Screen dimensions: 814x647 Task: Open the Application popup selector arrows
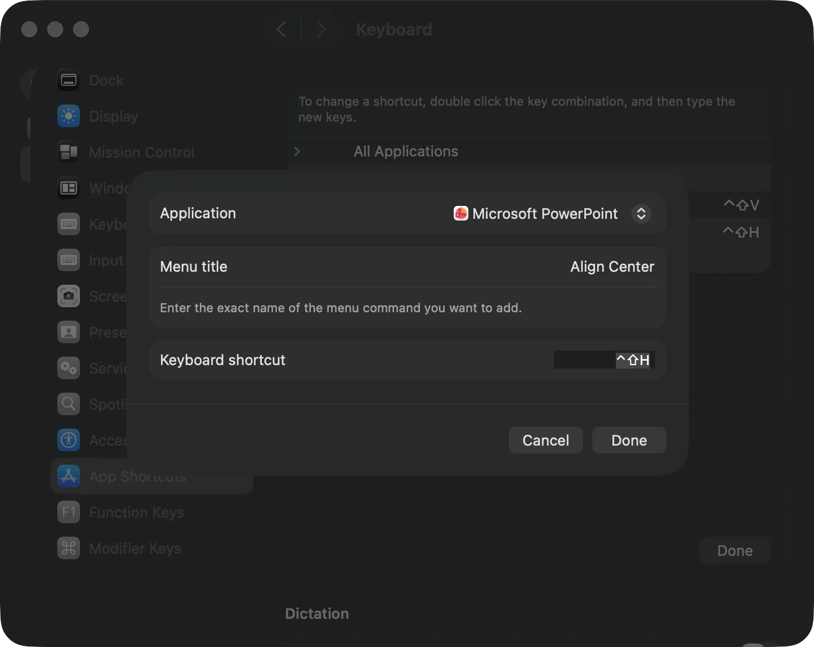(641, 214)
